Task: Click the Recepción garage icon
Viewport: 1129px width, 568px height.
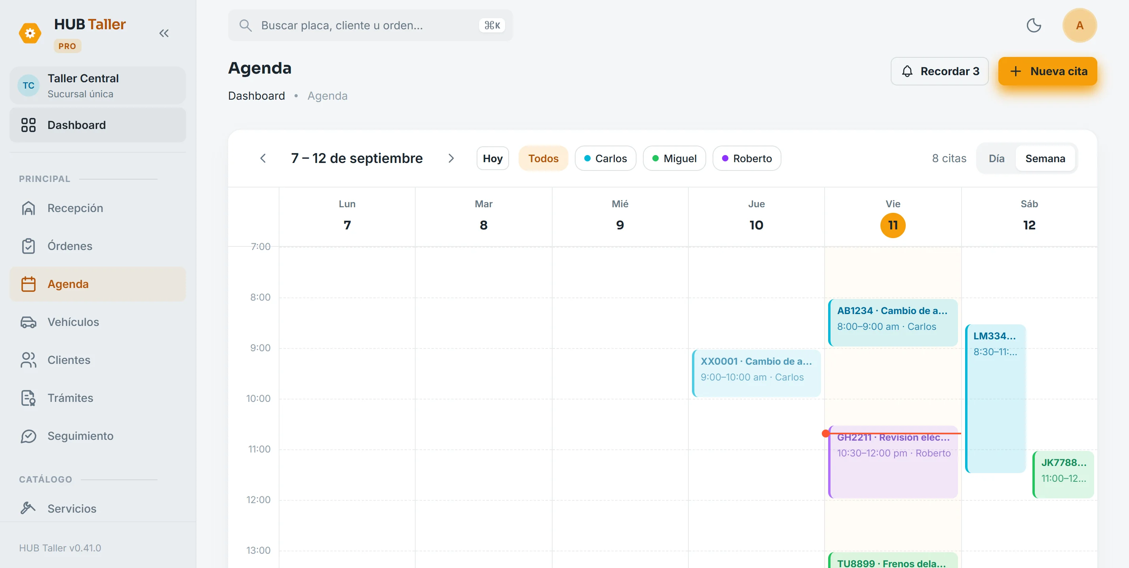Action: 29,208
